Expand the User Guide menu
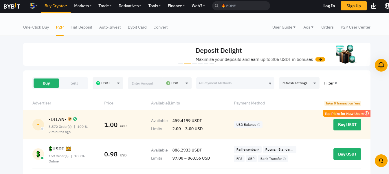This screenshot has height=174, width=389. point(284,27)
